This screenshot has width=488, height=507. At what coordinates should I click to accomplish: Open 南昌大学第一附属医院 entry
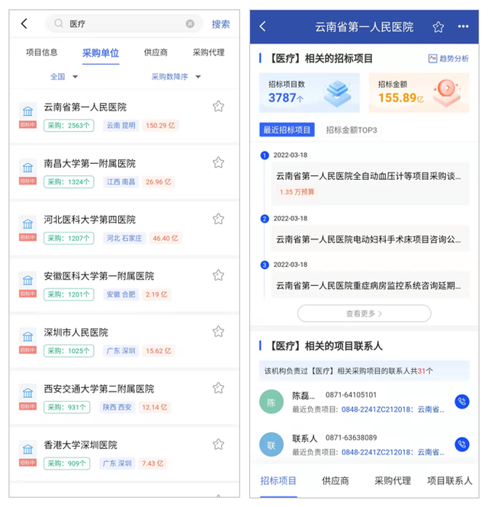pos(124,173)
